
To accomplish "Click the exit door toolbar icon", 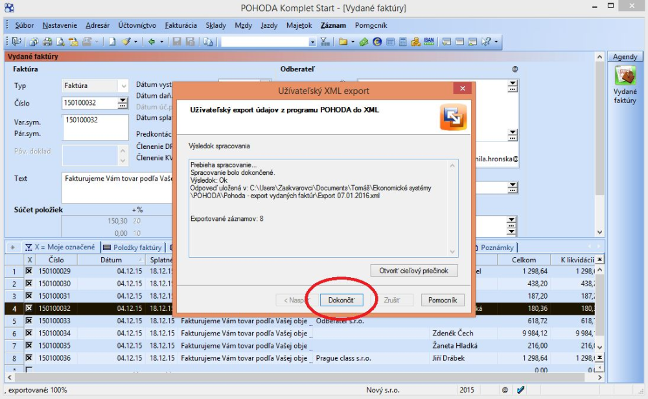I will (x=17, y=41).
